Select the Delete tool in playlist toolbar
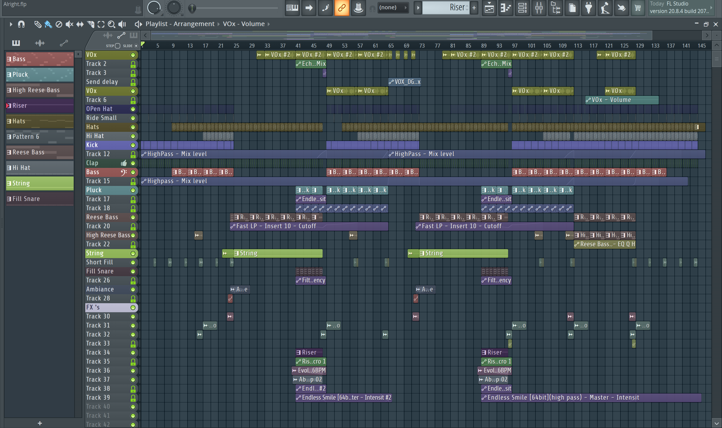722x428 pixels. pos(59,24)
